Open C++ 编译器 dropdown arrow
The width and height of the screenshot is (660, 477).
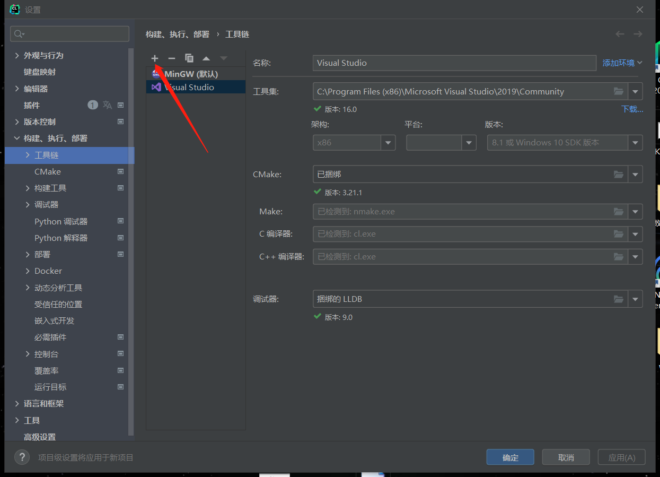click(636, 256)
